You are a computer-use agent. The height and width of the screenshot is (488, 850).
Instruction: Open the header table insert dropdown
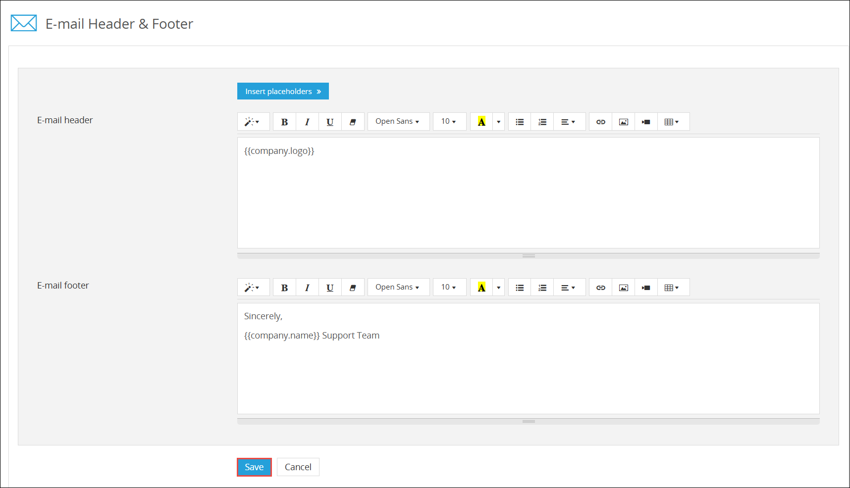(x=673, y=122)
